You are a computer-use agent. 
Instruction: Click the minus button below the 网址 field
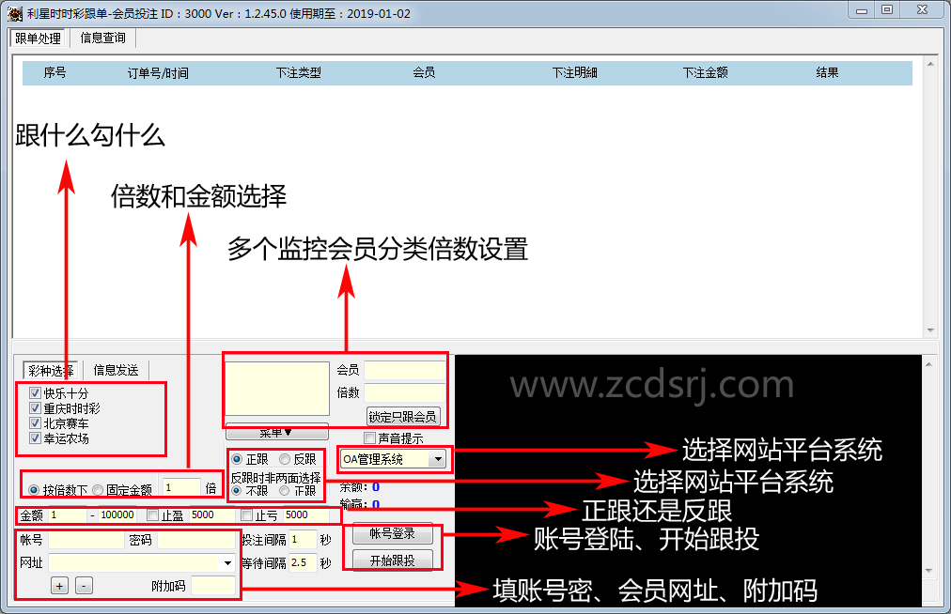click(x=84, y=586)
